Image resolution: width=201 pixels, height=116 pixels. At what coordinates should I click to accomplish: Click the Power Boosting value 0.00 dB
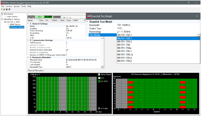69,31
